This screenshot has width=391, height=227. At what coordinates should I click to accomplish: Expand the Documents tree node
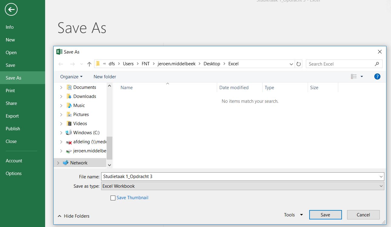61,87
